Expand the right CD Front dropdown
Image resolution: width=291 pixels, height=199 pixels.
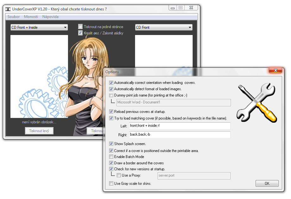coord(164,27)
